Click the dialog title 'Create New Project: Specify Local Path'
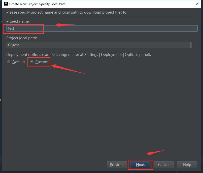 [x=37, y=4]
